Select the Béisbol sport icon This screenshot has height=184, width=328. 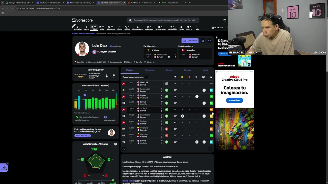coord(119,28)
